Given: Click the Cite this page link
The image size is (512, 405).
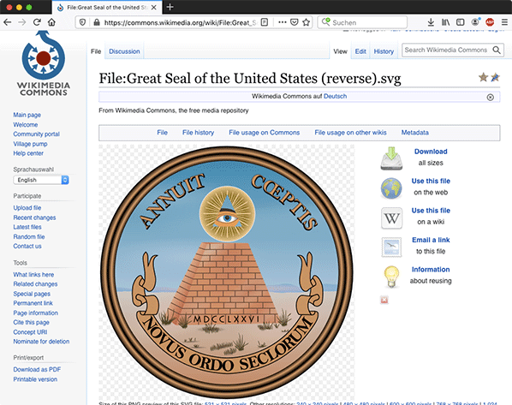Looking at the screenshot, I should pyautogui.click(x=32, y=322).
